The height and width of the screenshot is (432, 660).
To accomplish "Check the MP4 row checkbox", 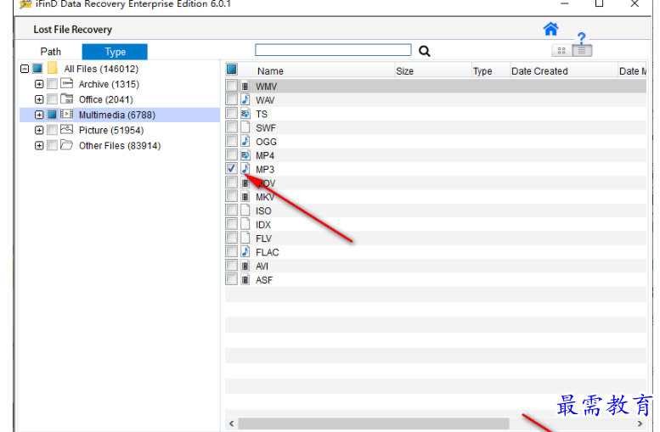I will [232, 154].
